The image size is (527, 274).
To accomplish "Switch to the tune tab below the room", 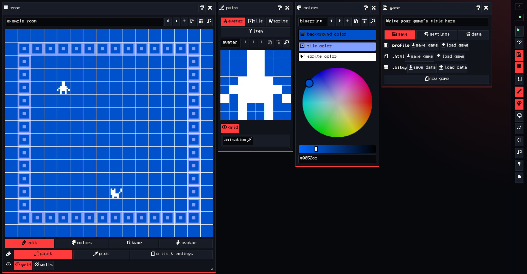I will 134,243.
